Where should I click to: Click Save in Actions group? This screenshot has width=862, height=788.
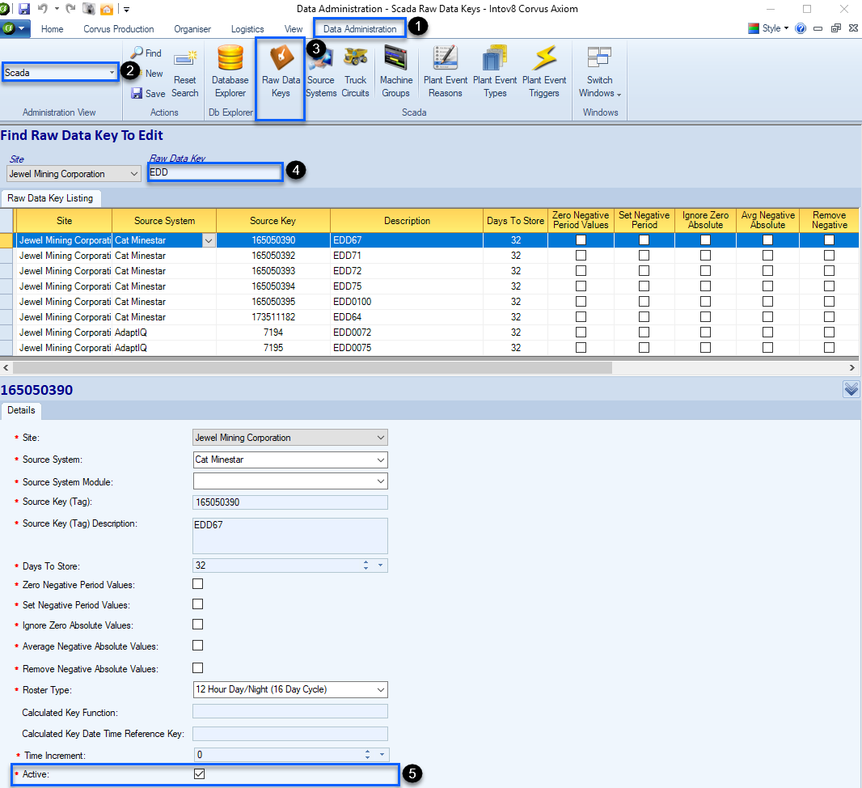148,94
